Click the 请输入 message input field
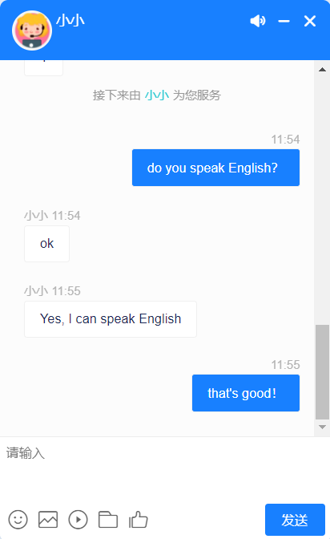330x539 pixels. tap(165, 469)
